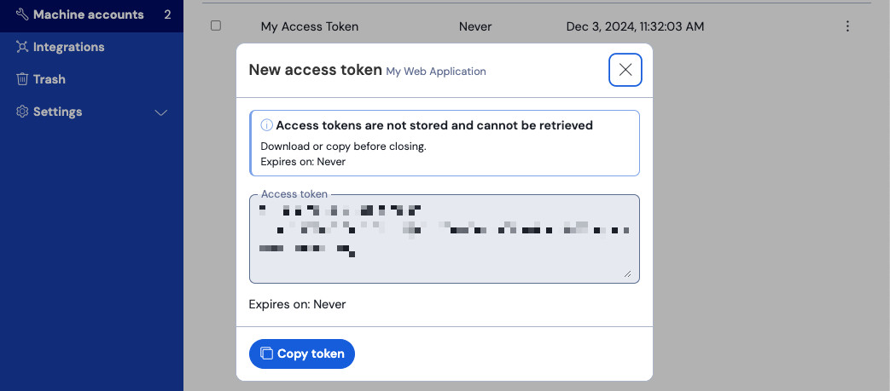Click the Integrations sidebar icon
The image size is (890, 391).
click(22, 47)
